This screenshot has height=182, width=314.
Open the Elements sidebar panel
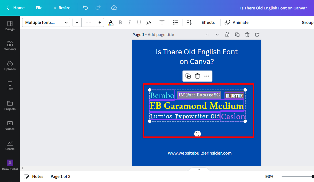point(10,45)
